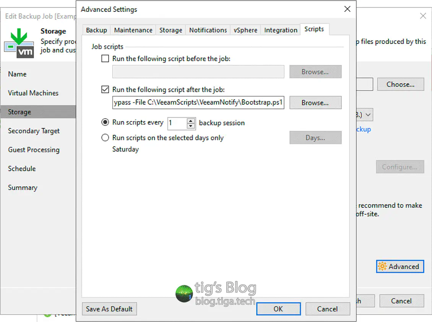Select "Run scripts every backup session" option
This screenshot has height=322, width=432.
tap(105, 122)
